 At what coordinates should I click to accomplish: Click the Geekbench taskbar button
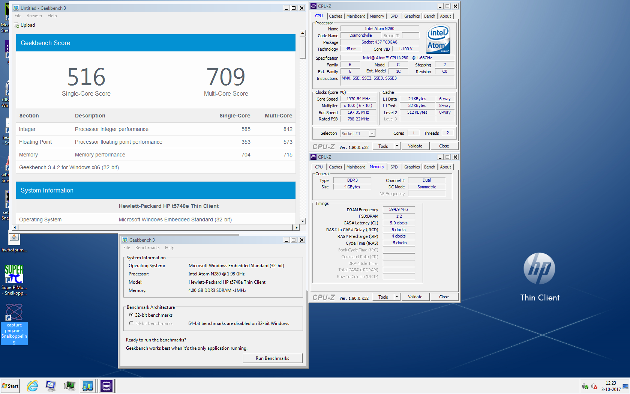click(88, 386)
